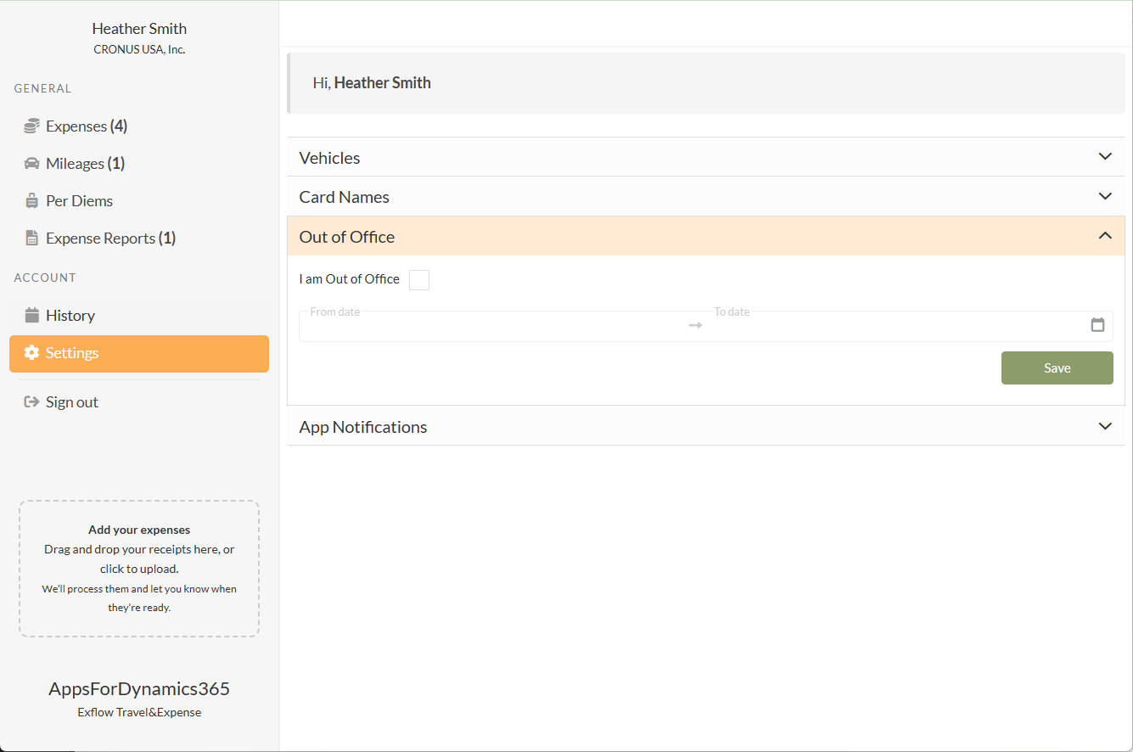This screenshot has height=752, width=1133.
Task: Click the receipt upload drop zone
Action: tap(139, 569)
